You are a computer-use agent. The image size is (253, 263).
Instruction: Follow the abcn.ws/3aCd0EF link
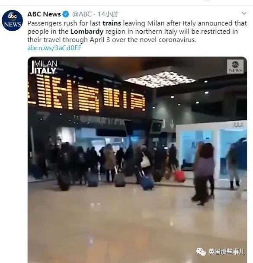54,48
